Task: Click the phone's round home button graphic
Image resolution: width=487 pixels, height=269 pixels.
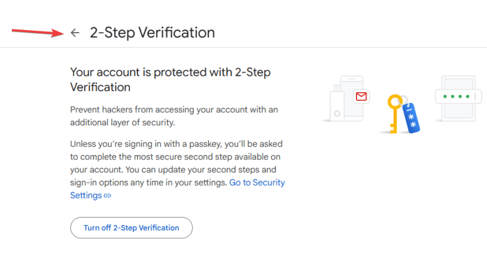Action: click(x=337, y=114)
